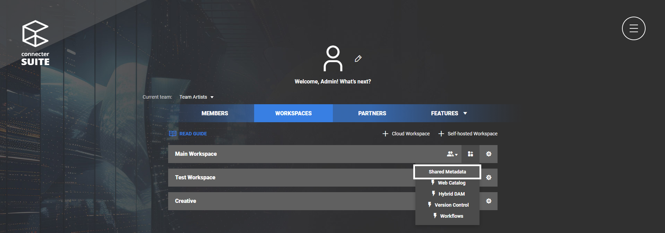Open Creative workspace settings gear
The height and width of the screenshot is (233, 665).
(489, 201)
